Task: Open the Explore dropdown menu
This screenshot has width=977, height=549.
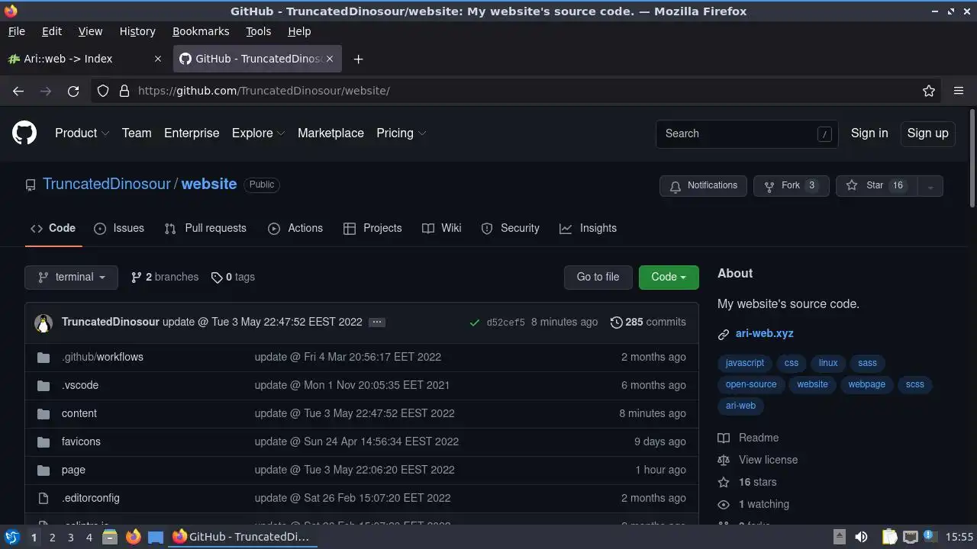Action: click(x=258, y=133)
